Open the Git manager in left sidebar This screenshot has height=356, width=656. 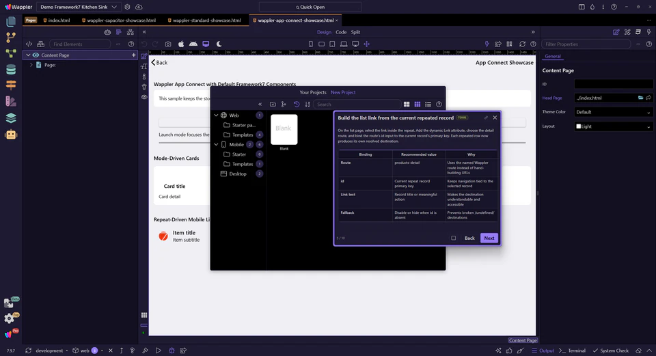(11, 37)
